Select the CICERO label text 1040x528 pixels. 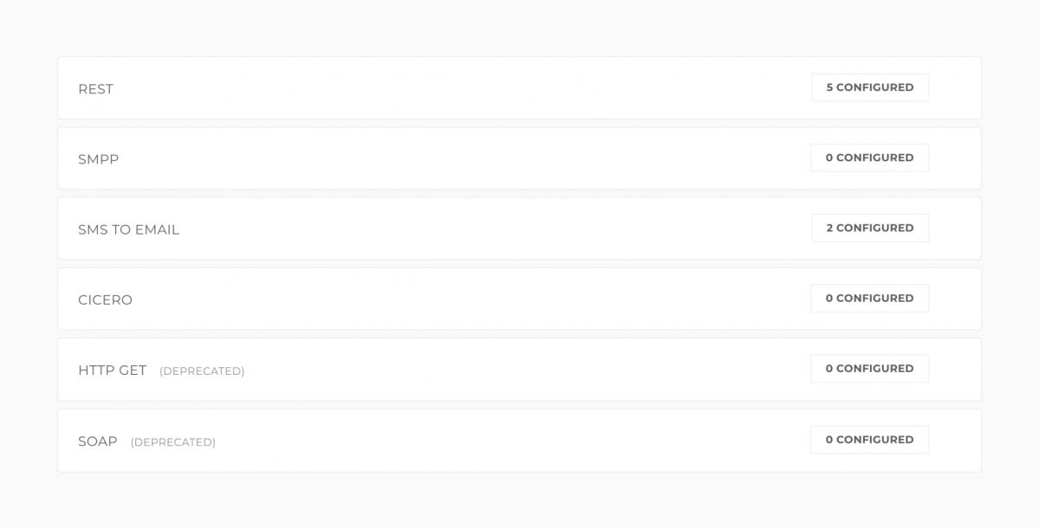[x=105, y=300]
